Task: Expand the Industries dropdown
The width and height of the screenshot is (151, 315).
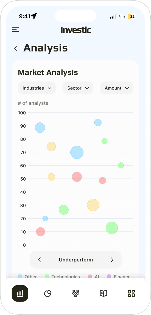Action: [x=37, y=88]
